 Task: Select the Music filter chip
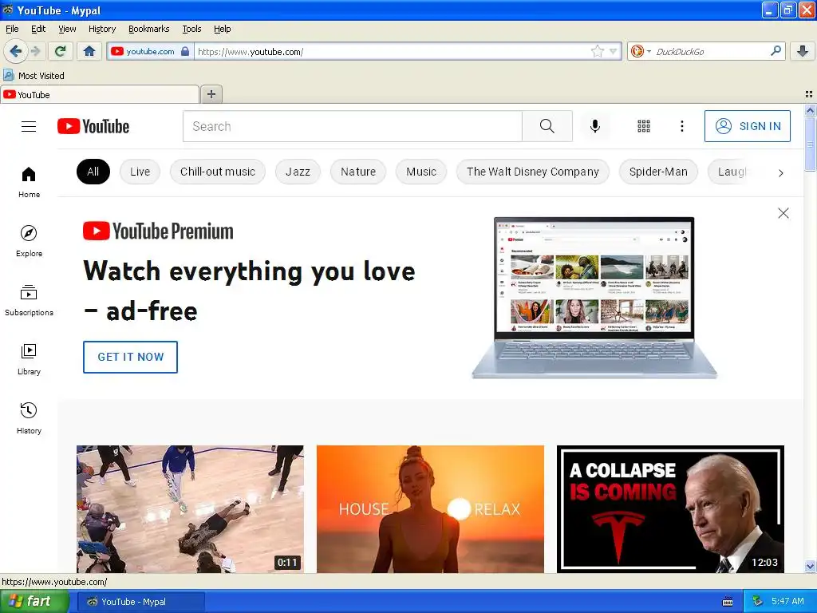[x=421, y=172]
